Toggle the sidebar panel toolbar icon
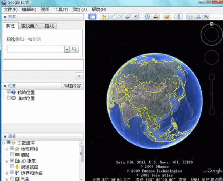223x181 pixels. [x=92, y=17]
